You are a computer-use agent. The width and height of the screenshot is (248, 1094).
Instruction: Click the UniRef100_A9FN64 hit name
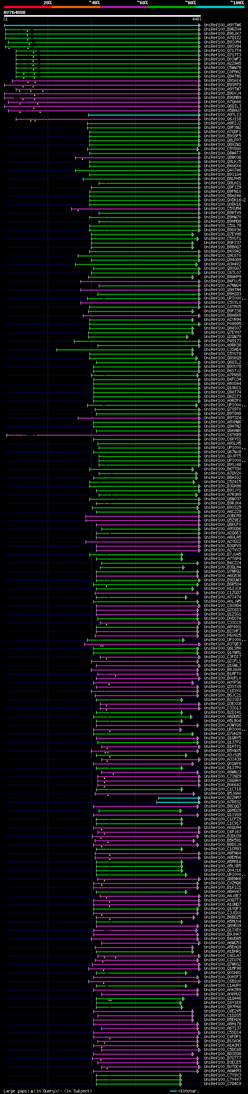coord(222,853)
